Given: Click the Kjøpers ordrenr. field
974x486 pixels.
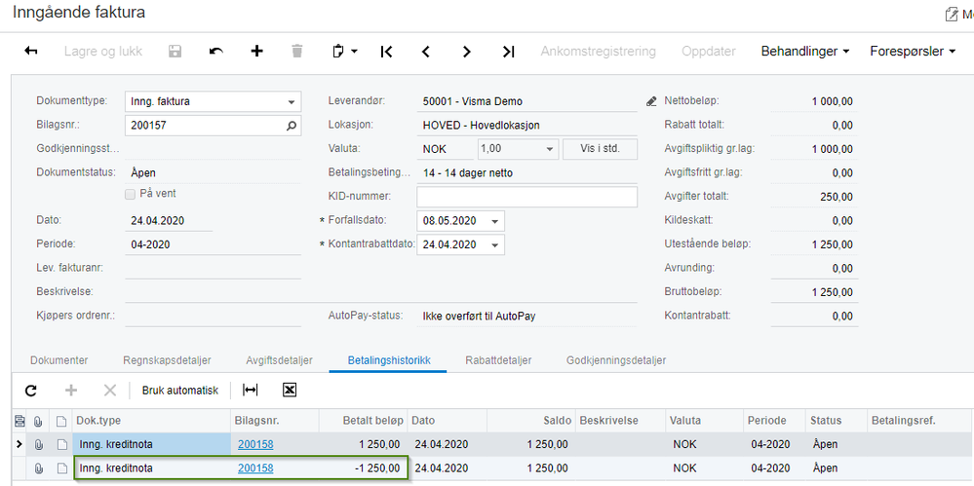Looking at the screenshot, I should pyautogui.click(x=214, y=316).
